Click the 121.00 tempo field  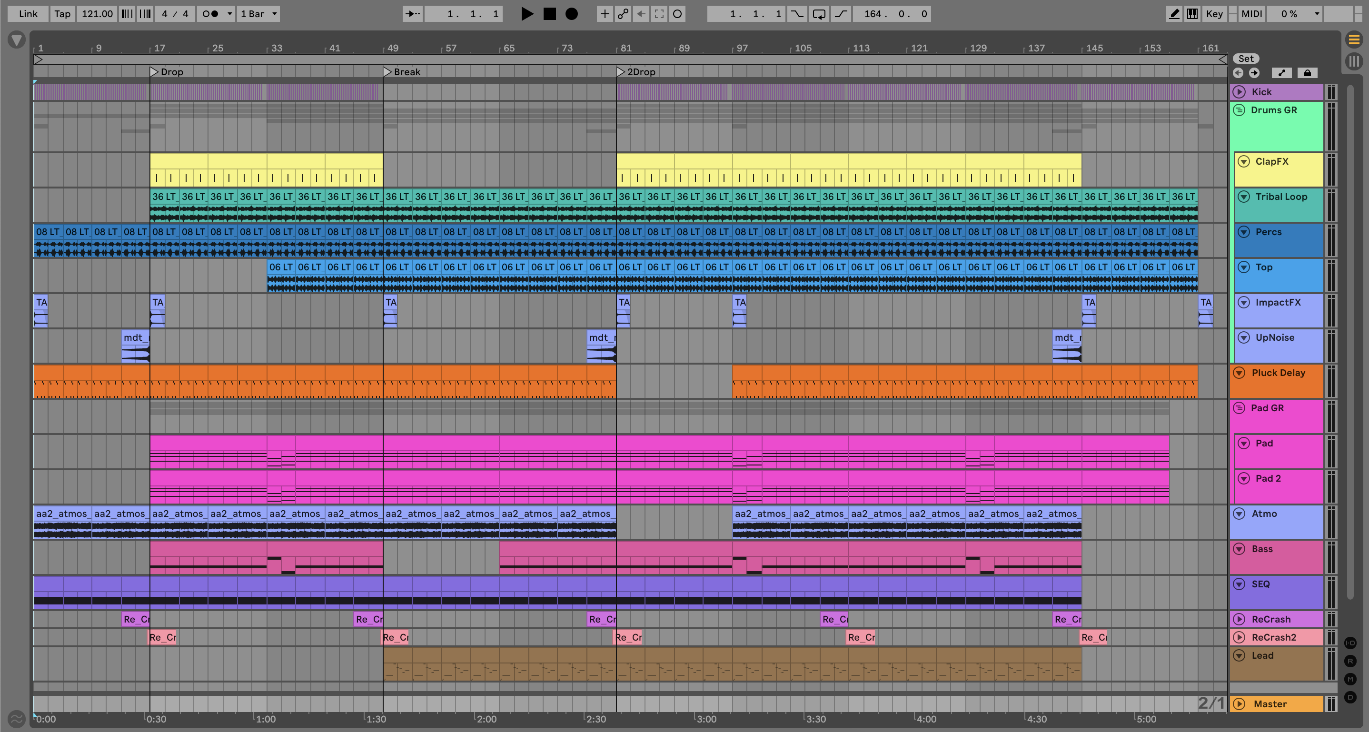97,14
